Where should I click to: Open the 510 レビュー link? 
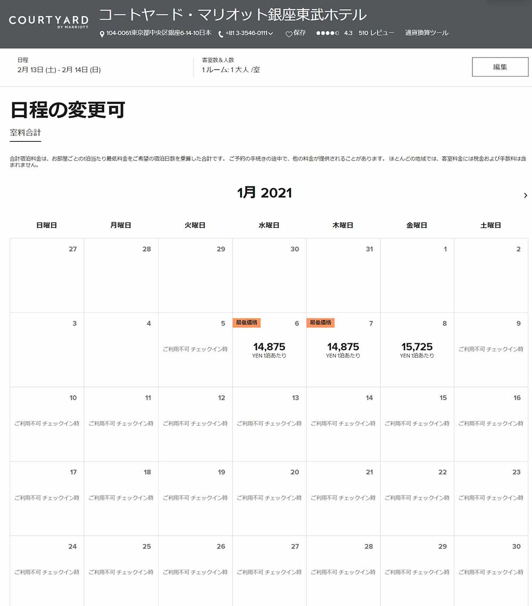point(377,33)
